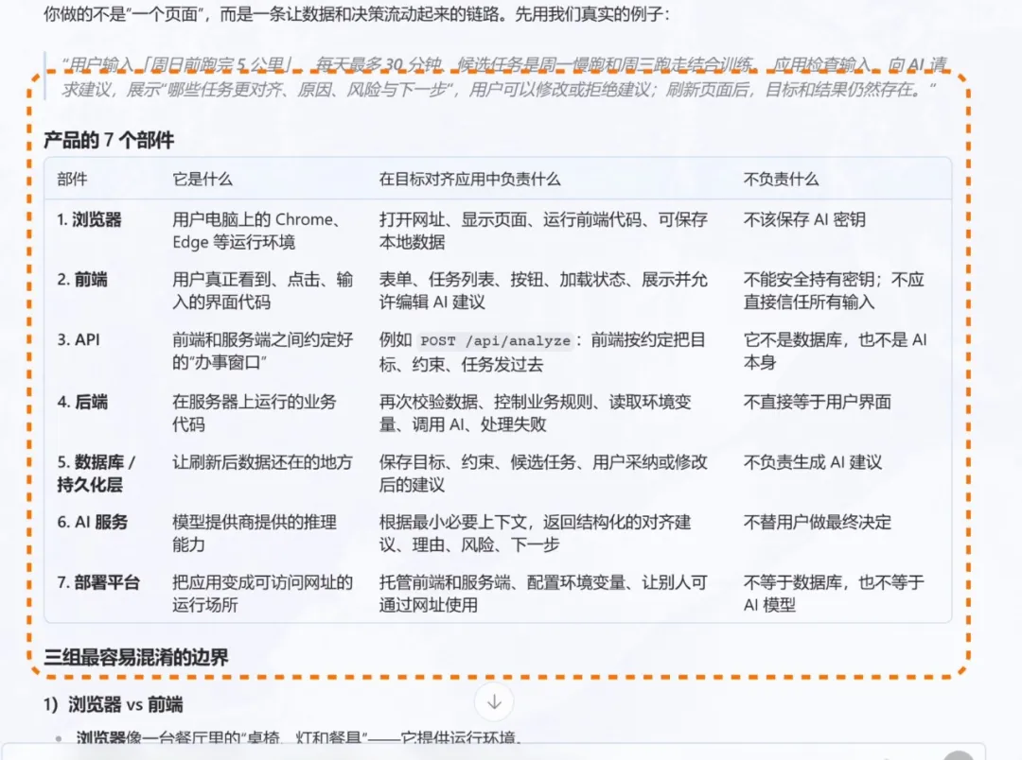Click the cell 不直接等于用户界面

coord(817,402)
